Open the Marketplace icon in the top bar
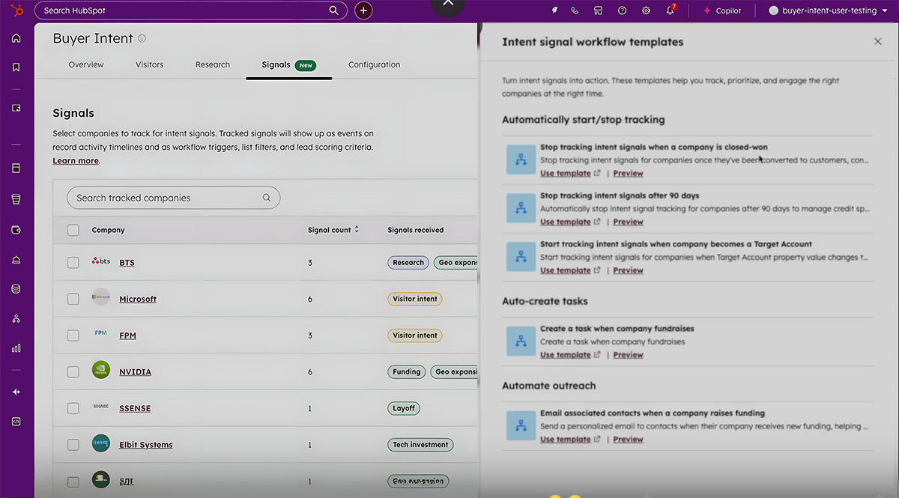 598,10
